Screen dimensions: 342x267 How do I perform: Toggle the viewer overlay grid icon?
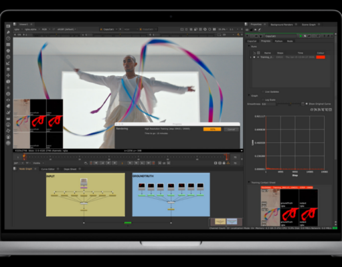tap(200, 29)
